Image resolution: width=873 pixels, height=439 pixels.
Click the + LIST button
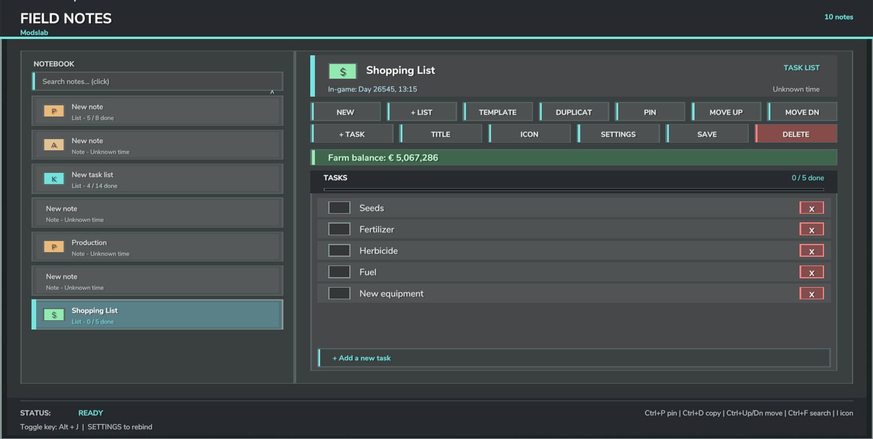(x=422, y=112)
